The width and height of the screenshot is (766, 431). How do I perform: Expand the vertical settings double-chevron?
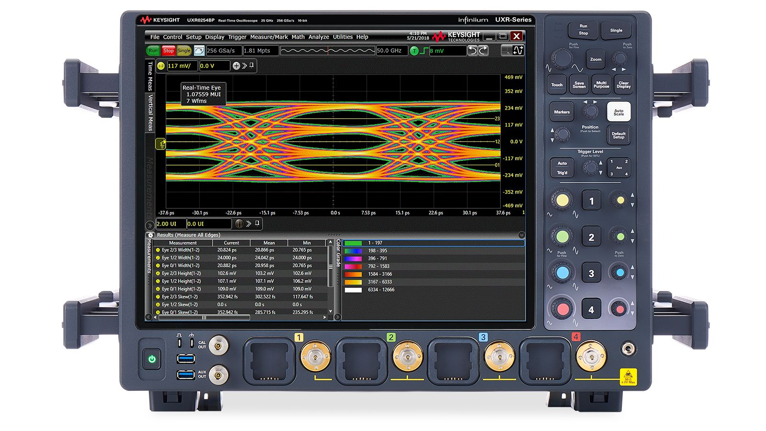point(244,66)
